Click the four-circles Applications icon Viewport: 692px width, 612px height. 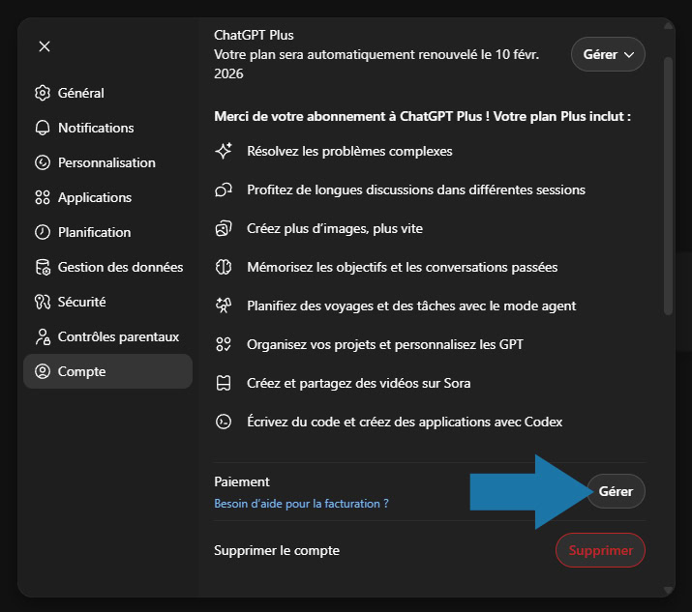[43, 197]
